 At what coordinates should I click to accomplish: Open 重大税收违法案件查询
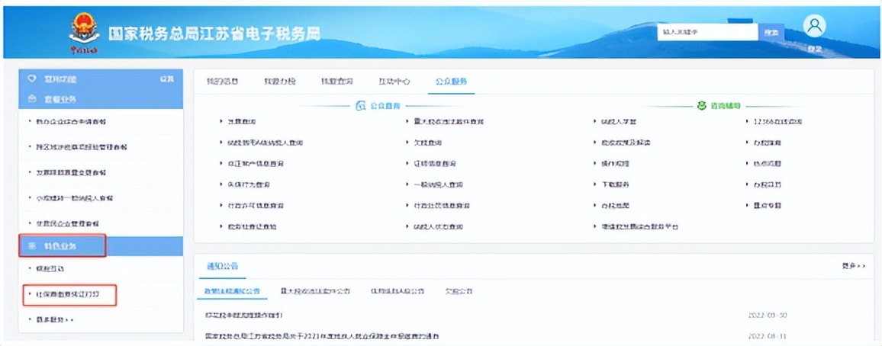449,121
